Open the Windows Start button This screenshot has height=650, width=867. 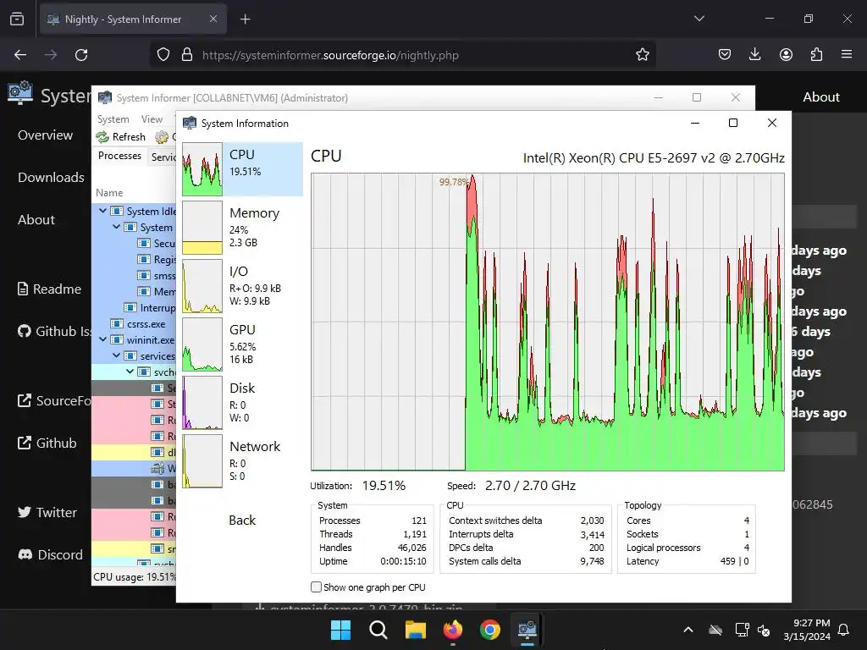tap(340, 630)
